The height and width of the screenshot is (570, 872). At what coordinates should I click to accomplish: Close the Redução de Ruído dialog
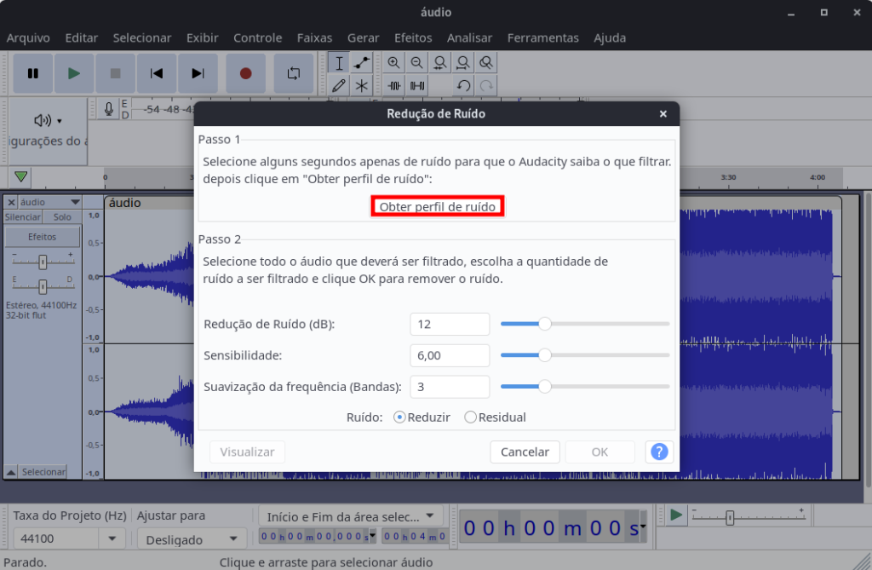(x=663, y=113)
